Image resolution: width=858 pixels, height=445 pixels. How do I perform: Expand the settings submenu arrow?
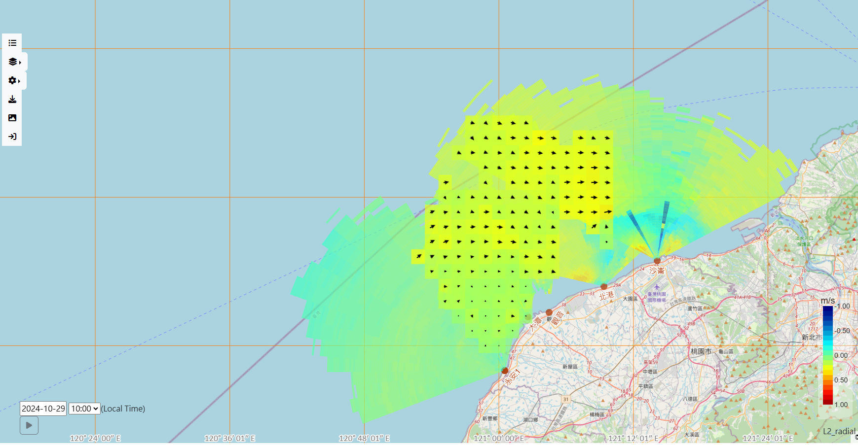pyautogui.click(x=20, y=81)
